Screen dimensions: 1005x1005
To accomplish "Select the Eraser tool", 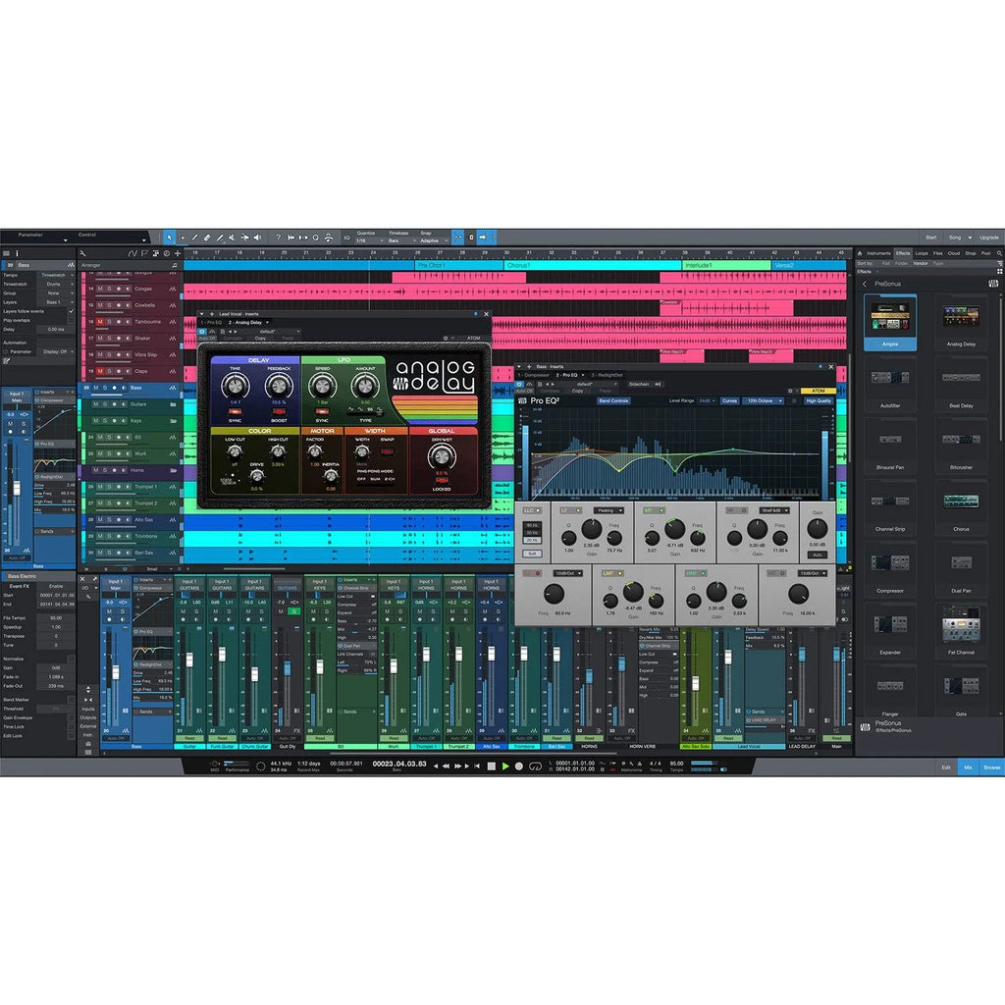I will click(x=207, y=238).
